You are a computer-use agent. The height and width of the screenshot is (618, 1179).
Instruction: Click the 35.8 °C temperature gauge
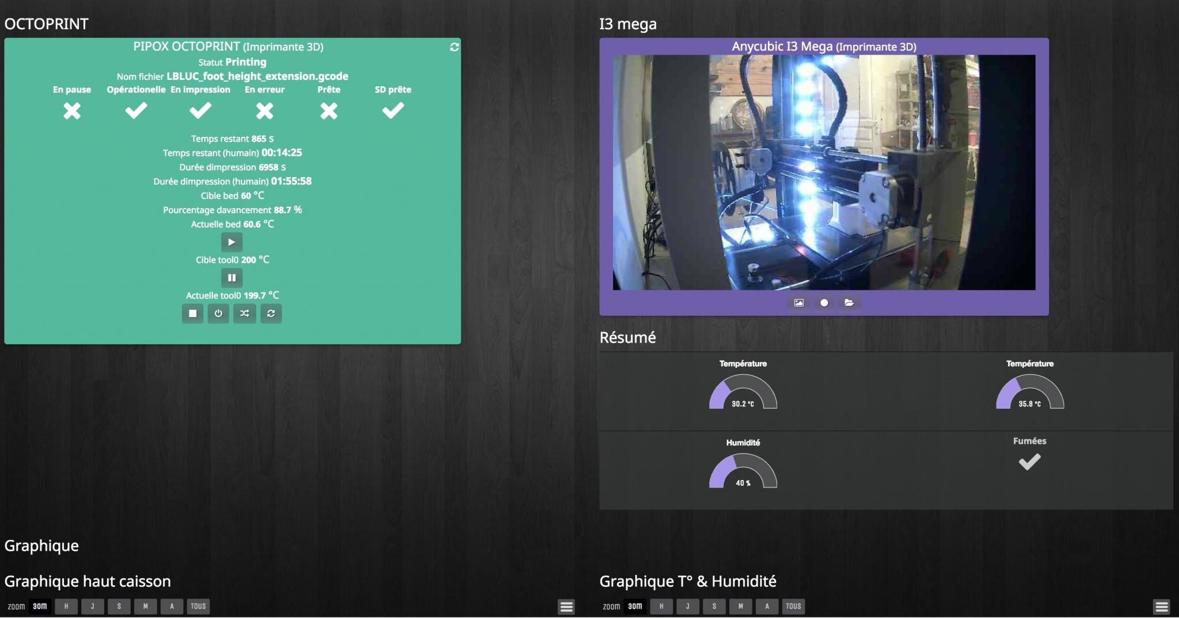(x=1030, y=391)
